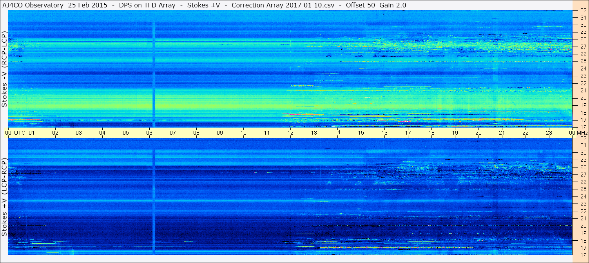Select the 13 hour time marker

tap(314, 133)
